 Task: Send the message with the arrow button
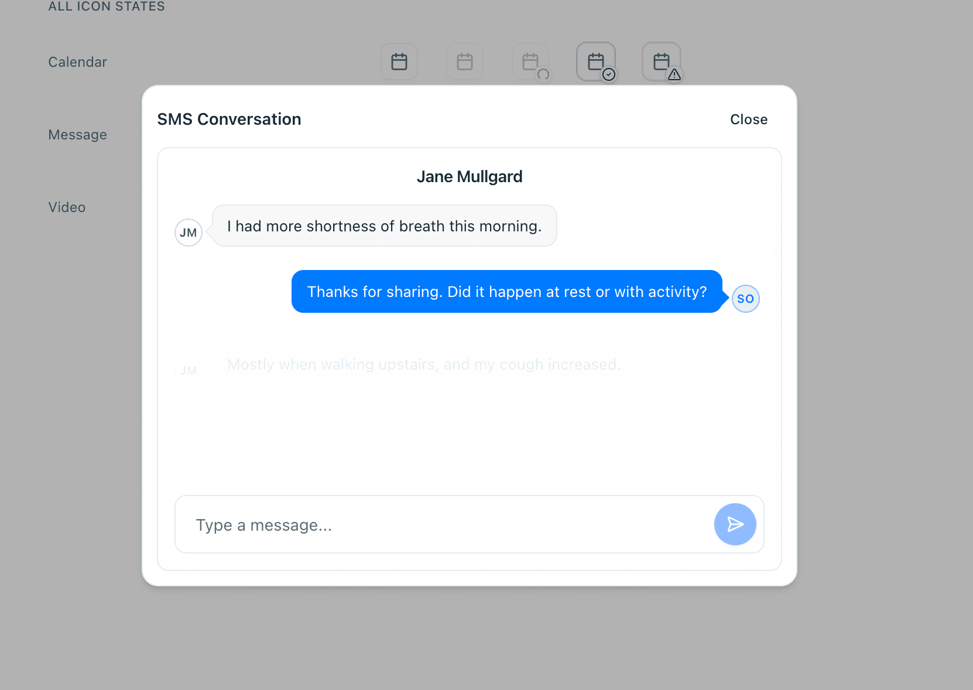[x=735, y=524]
